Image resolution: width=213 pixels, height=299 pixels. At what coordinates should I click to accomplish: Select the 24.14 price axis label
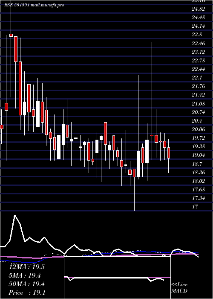point(198,26)
